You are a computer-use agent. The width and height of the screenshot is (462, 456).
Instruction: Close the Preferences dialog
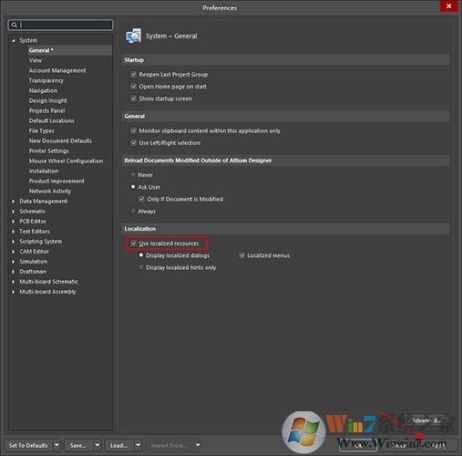448,6
